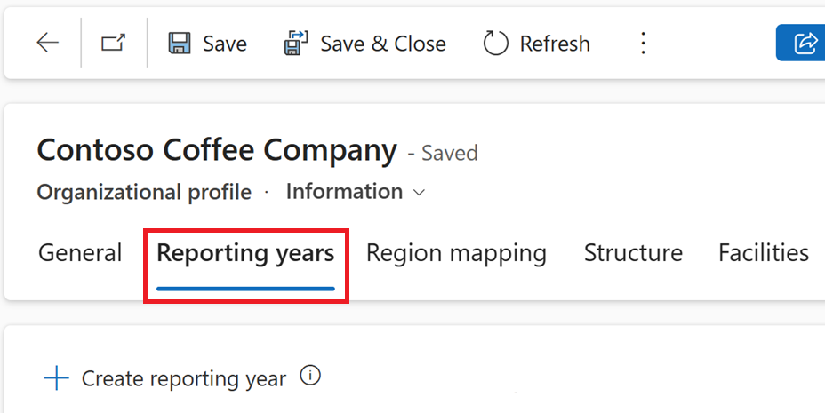Open the Information form selector dropdown
This screenshot has width=825, height=413.
[x=344, y=192]
